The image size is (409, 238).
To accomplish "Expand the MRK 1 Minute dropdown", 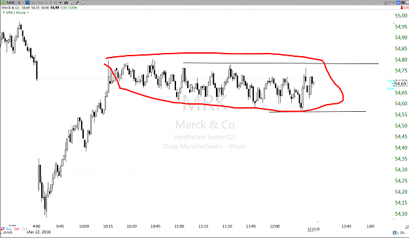I will point(28,12).
